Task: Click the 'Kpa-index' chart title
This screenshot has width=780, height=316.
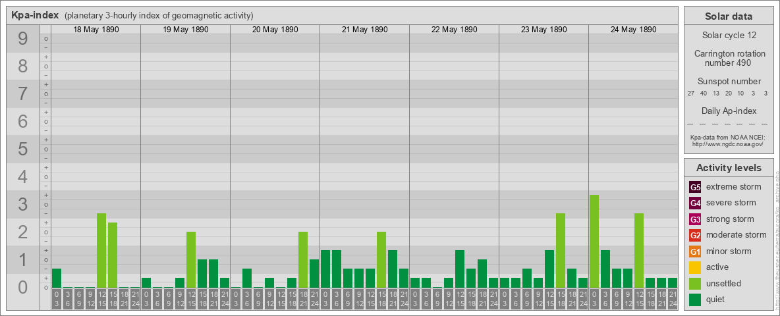Action: coord(35,15)
